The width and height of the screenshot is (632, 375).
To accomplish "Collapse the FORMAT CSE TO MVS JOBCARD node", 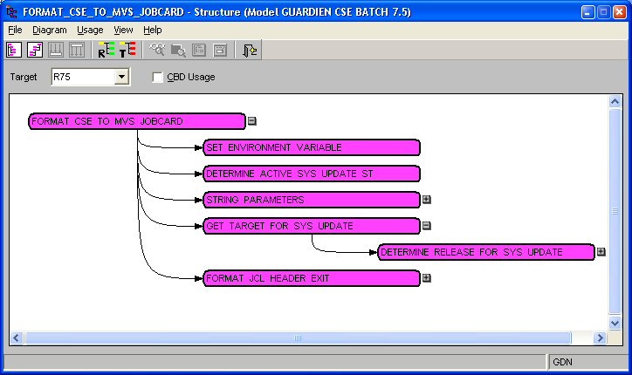I will click(x=252, y=122).
